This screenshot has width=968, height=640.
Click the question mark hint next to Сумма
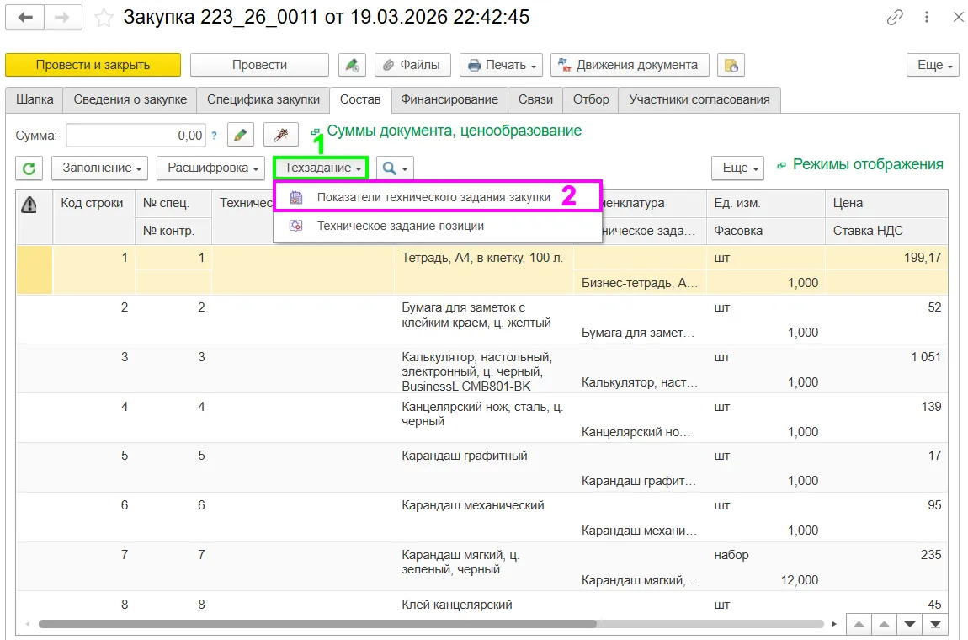214,136
